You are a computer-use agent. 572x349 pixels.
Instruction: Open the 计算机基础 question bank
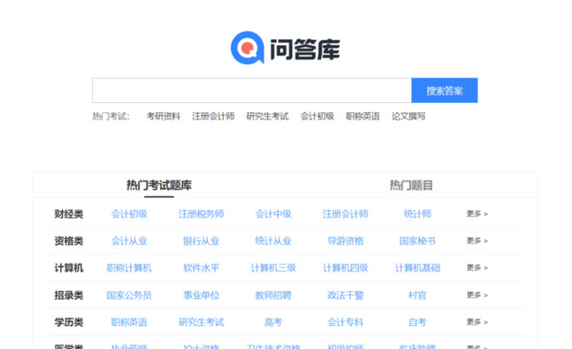[418, 268]
